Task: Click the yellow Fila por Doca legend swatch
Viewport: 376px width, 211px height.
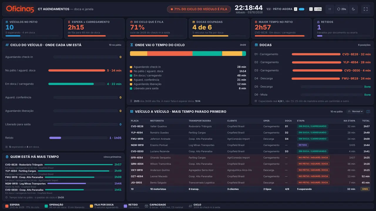Action: coord(91,206)
